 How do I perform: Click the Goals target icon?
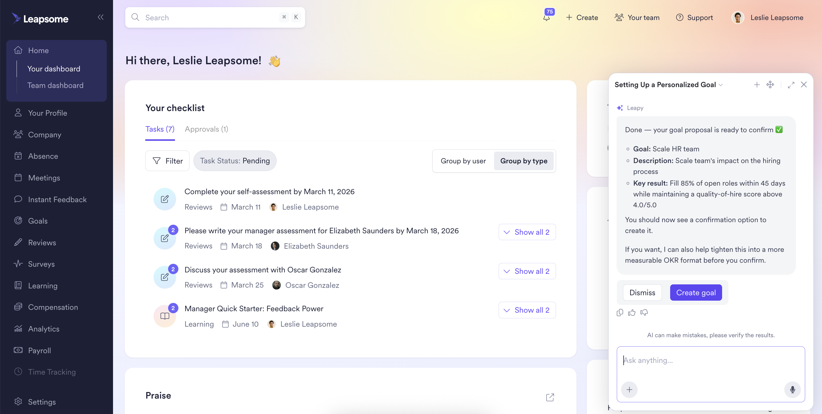click(x=18, y=221)
